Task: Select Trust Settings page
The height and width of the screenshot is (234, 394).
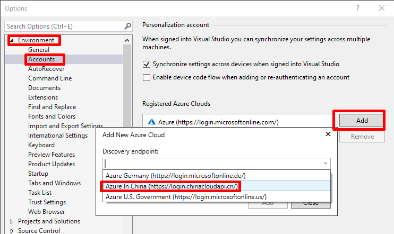Action: pyautogui.click(x=47, y=202)
